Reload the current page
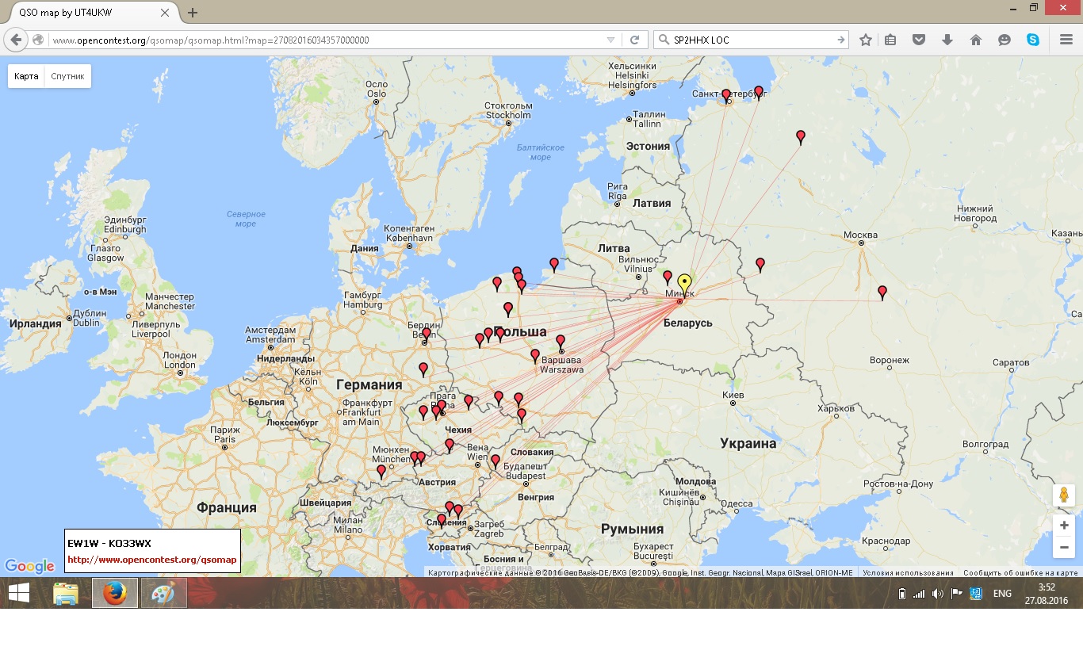The width and height of the screenshot is (1083, 650). point(634,40)
